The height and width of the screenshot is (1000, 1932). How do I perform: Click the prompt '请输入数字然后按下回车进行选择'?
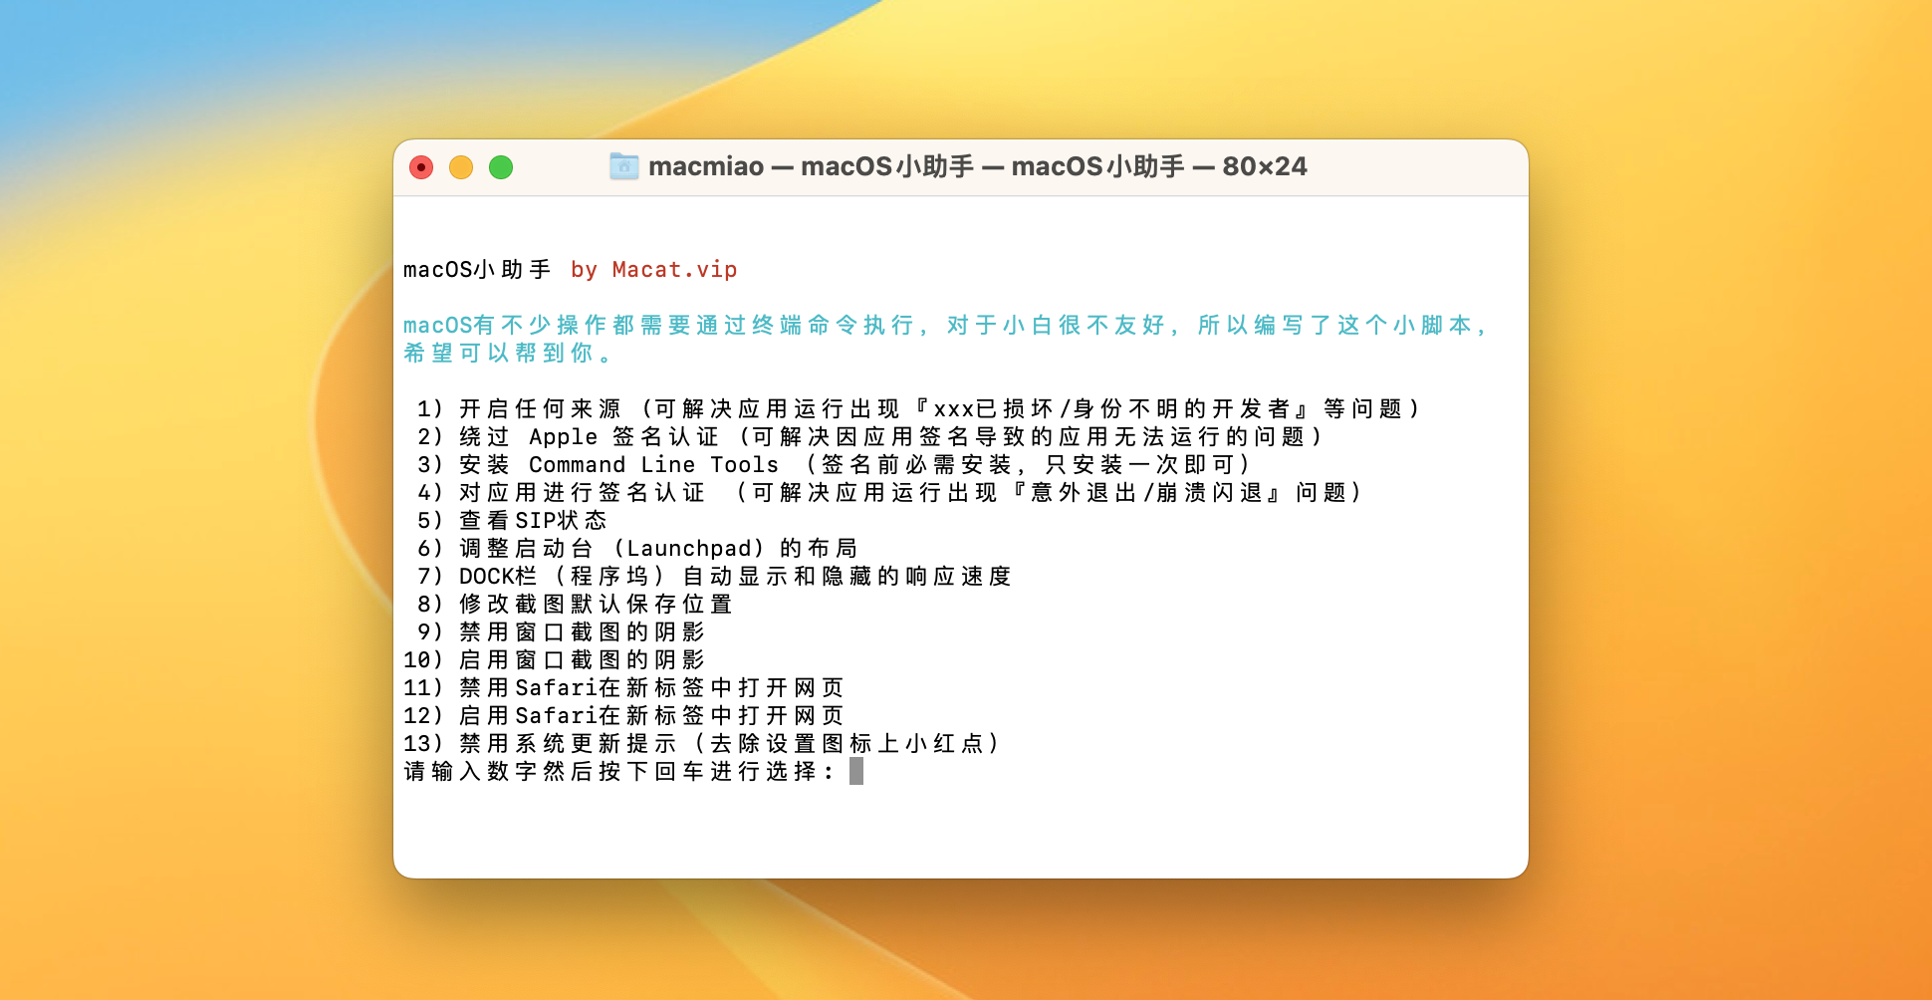tap(618, 772)
